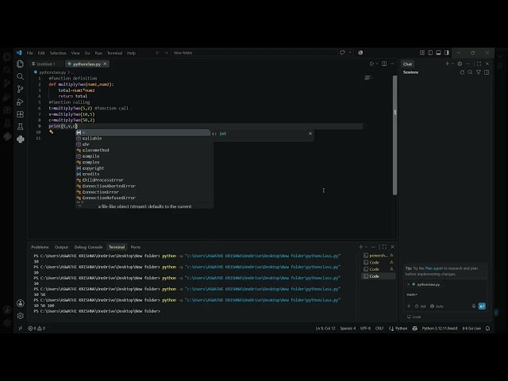Image resolution: width=508 pixels, height=381 pixels.
Task: Click errors and warnings count in status bar
Action: 37,328
